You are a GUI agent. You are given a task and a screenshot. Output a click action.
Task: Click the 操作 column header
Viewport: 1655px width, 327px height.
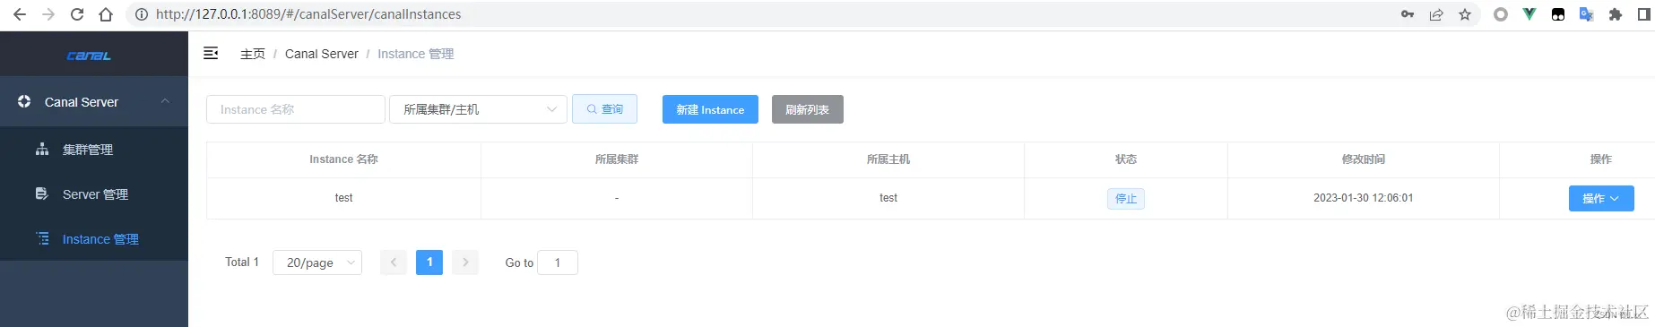(1601, 159)
